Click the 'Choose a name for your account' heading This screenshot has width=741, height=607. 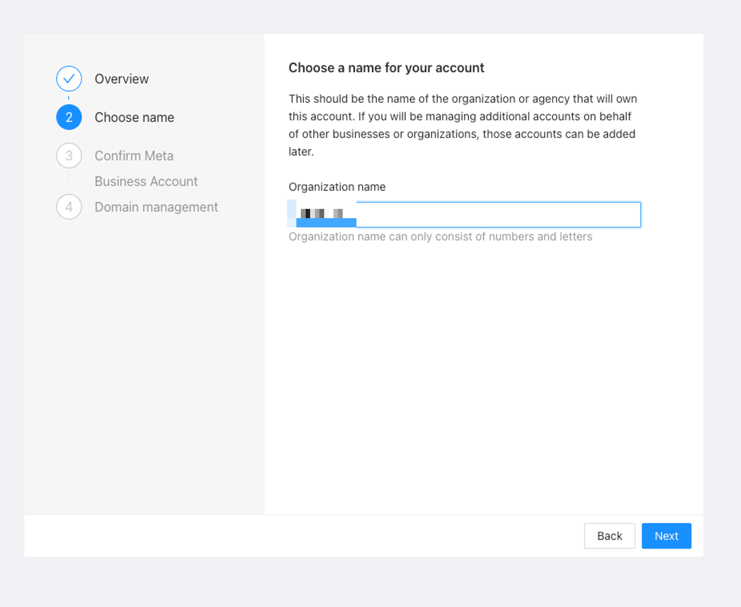(386, 68)
